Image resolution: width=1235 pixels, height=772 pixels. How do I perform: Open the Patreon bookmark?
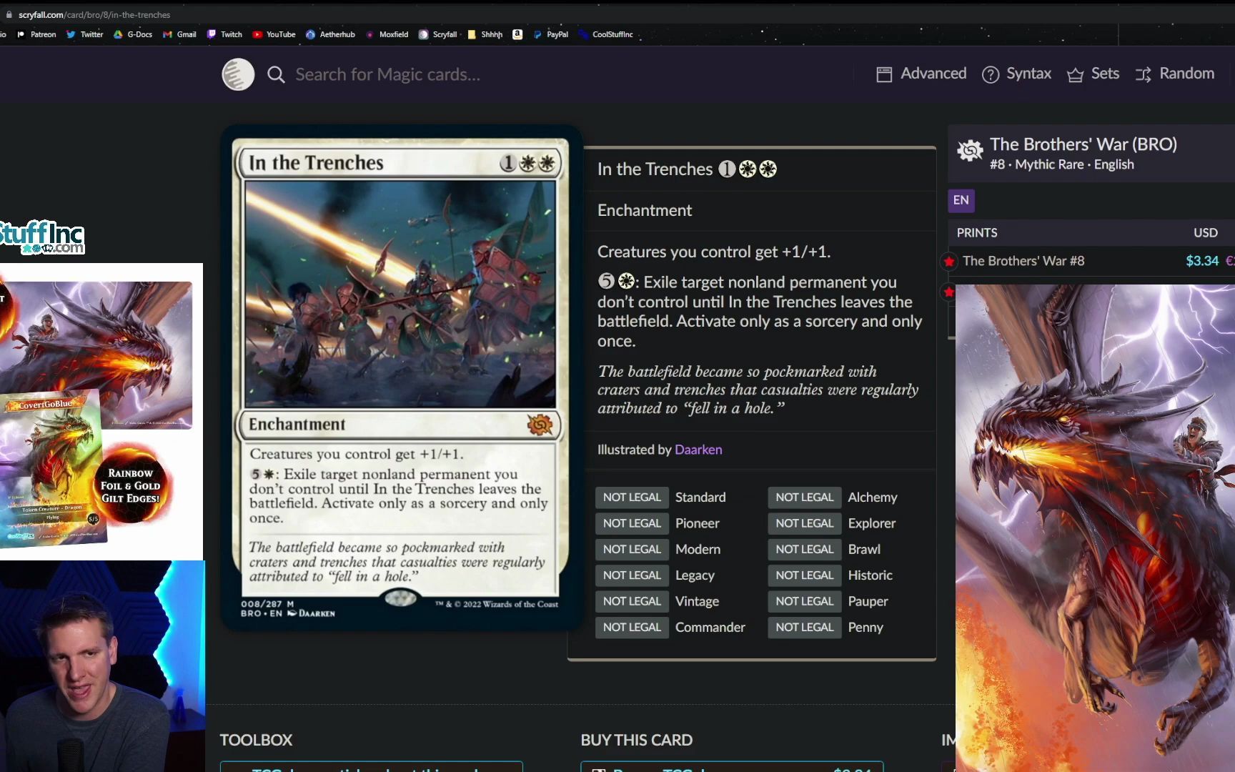pyautogui.click(x=36, y=34)
